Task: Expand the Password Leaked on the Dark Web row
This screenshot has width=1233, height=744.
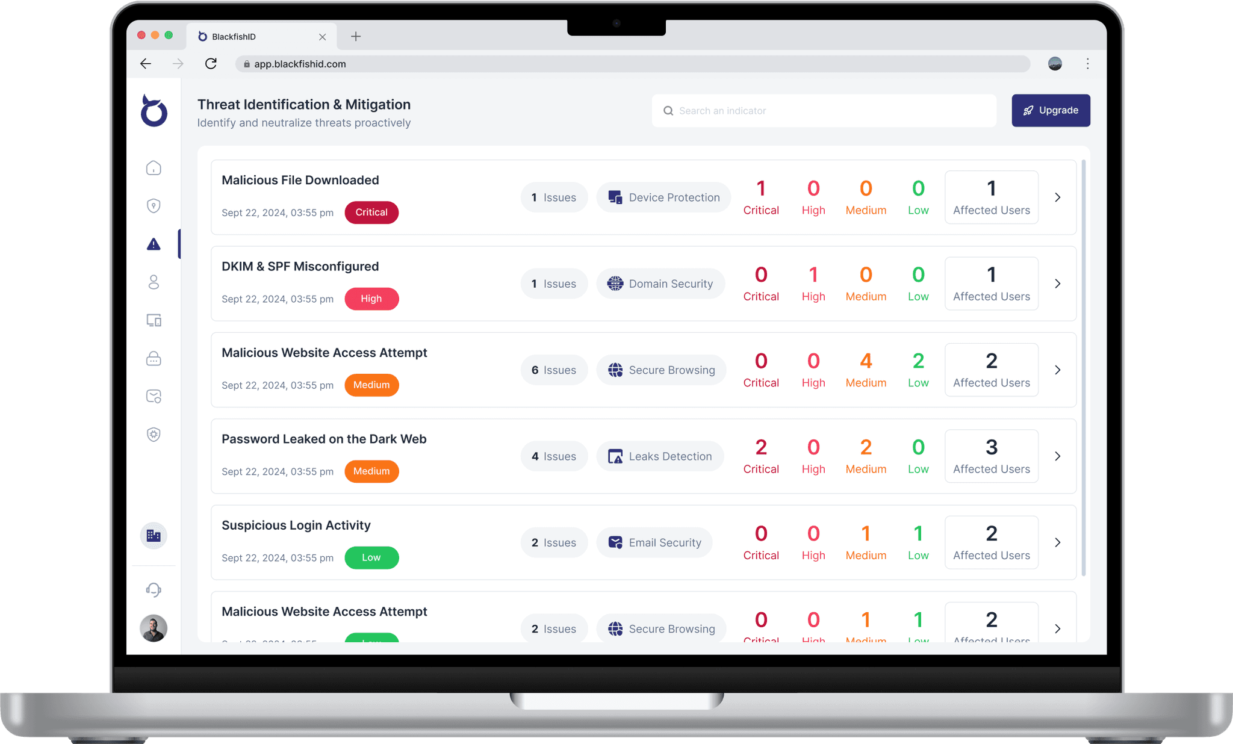Action: pos(1058,456)
